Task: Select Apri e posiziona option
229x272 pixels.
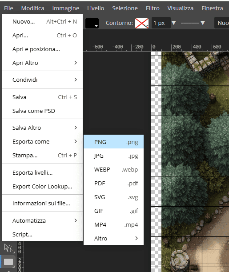Action: pyautogui.click(x=42, y=49)
